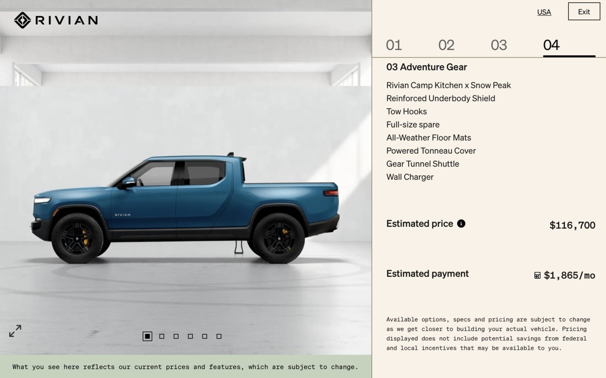Screen dimensions: 606x378
Task: Click the Tow Hooks item
Action: (407, 112)
